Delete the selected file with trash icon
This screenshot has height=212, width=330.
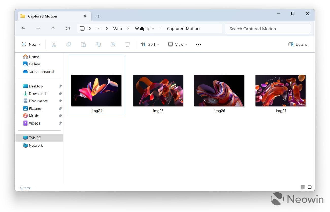pyautogui.click(x=127, y=44)
